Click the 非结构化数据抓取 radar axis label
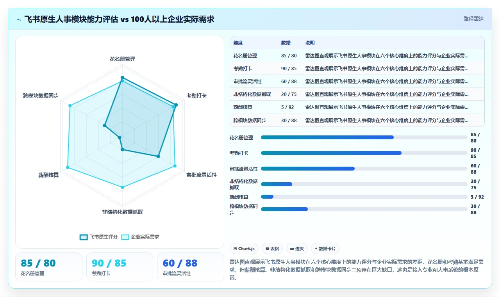500x297 pixels. (x=122, y=212)
